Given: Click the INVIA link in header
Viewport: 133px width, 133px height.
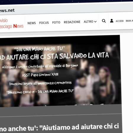Looking at the screenshot, I should point(129,21).
